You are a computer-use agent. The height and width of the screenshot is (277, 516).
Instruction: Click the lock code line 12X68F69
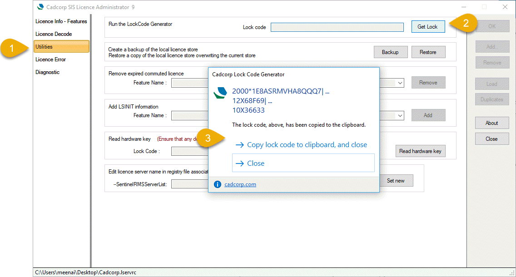coord(252,101)
